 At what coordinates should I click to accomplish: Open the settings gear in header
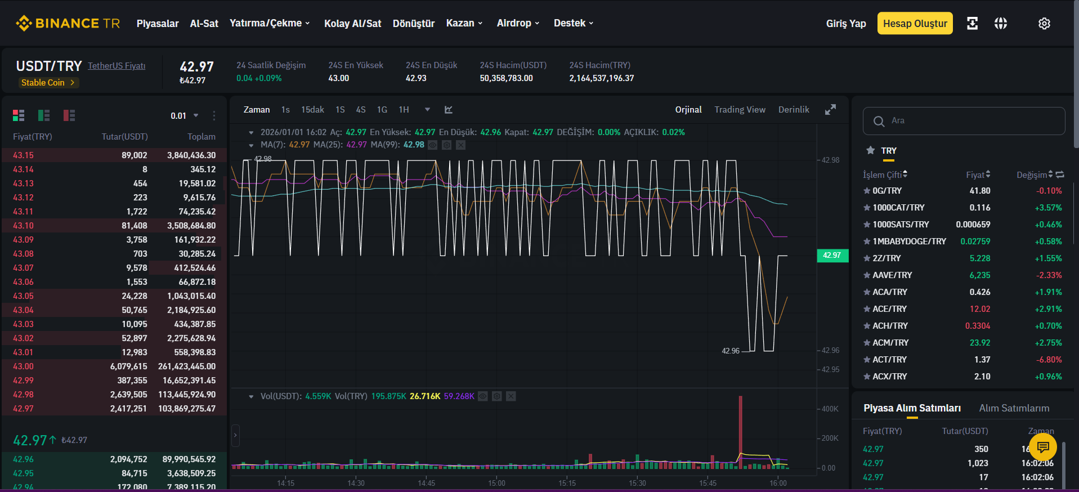click(1044, 24)
